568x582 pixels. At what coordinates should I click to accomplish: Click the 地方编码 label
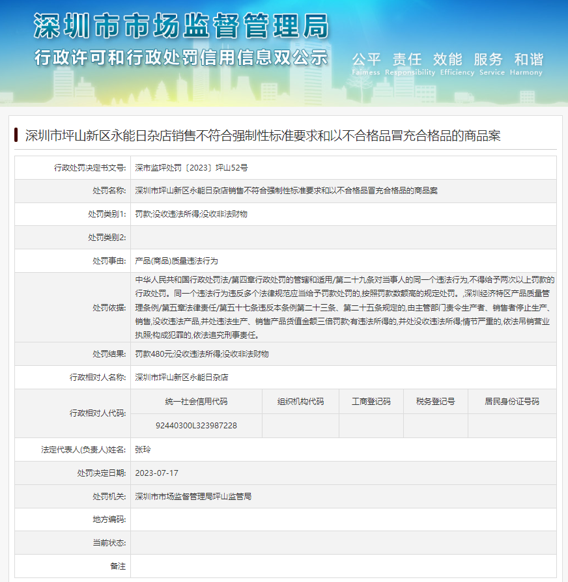[x=109, y=520]
